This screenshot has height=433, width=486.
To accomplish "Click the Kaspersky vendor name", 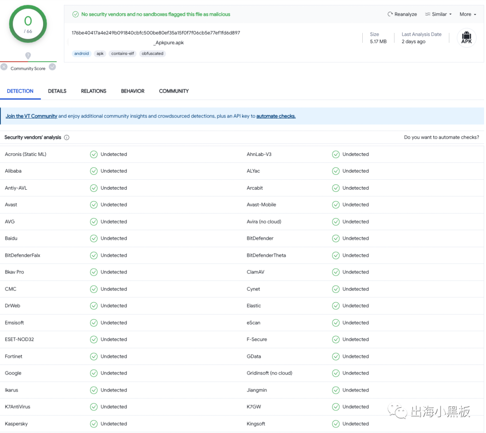I will (16, 424).
